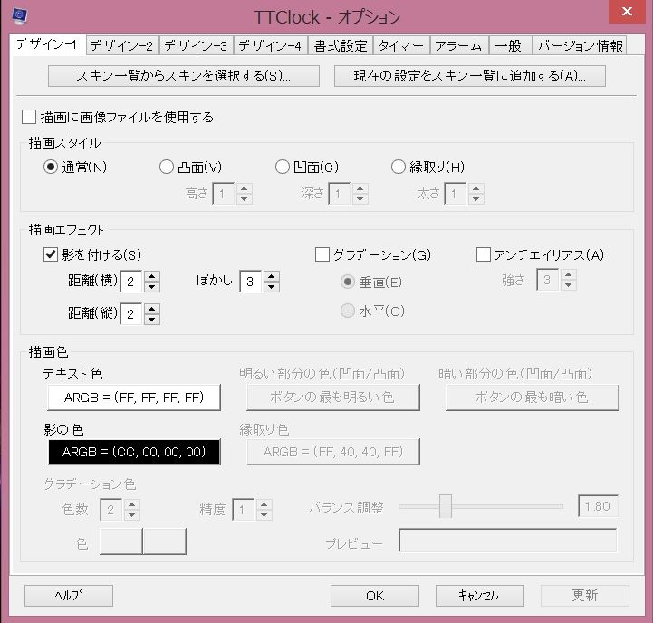Increase 距離(縦) with the up arrow
653x623 pixels.
pyautogui.click(x=152, y=309)
